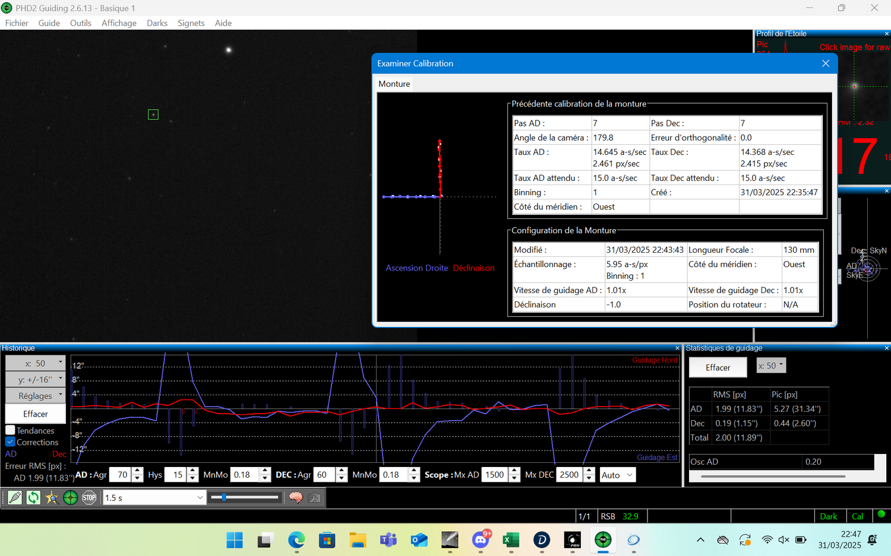Open the Outils menu
The width and height of the screenshot is (891, 556).
click(81, 23)
